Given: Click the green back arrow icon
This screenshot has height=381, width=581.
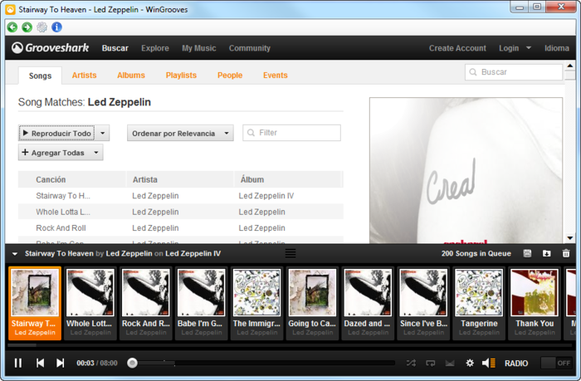Looking at the screenshot, I should coord(12,27).
